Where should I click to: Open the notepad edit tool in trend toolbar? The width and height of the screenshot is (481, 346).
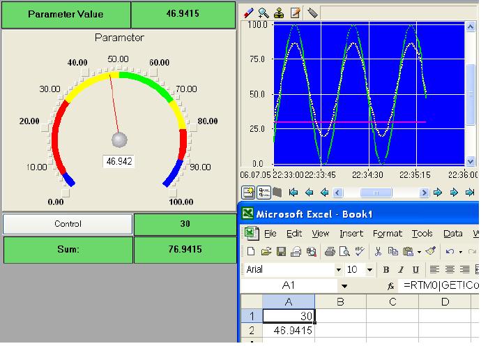click(x=295, y=13)
